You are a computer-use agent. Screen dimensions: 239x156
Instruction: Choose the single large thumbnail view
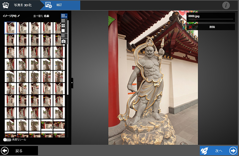(63, 30)
